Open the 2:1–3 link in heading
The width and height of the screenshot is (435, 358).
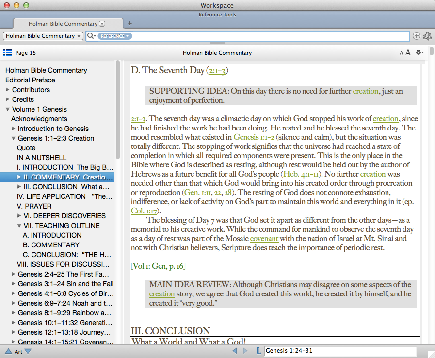(217, 71)
